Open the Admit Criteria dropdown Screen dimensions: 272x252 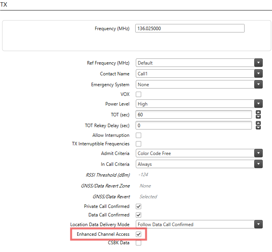click(x=258, y=153)
